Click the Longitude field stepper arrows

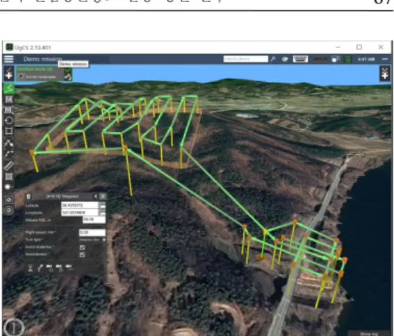click(101, 212)
